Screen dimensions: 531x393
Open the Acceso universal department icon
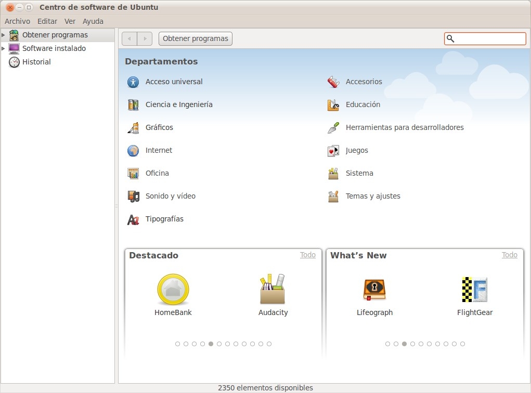(133, 82)
